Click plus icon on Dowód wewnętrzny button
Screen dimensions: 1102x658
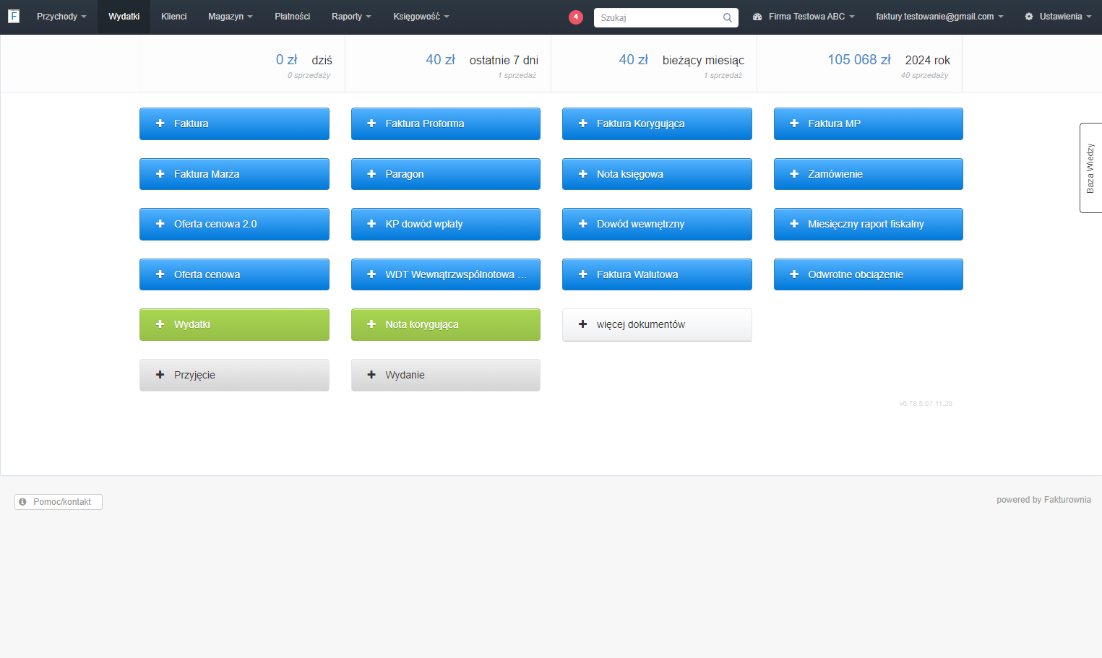point(583,224)
